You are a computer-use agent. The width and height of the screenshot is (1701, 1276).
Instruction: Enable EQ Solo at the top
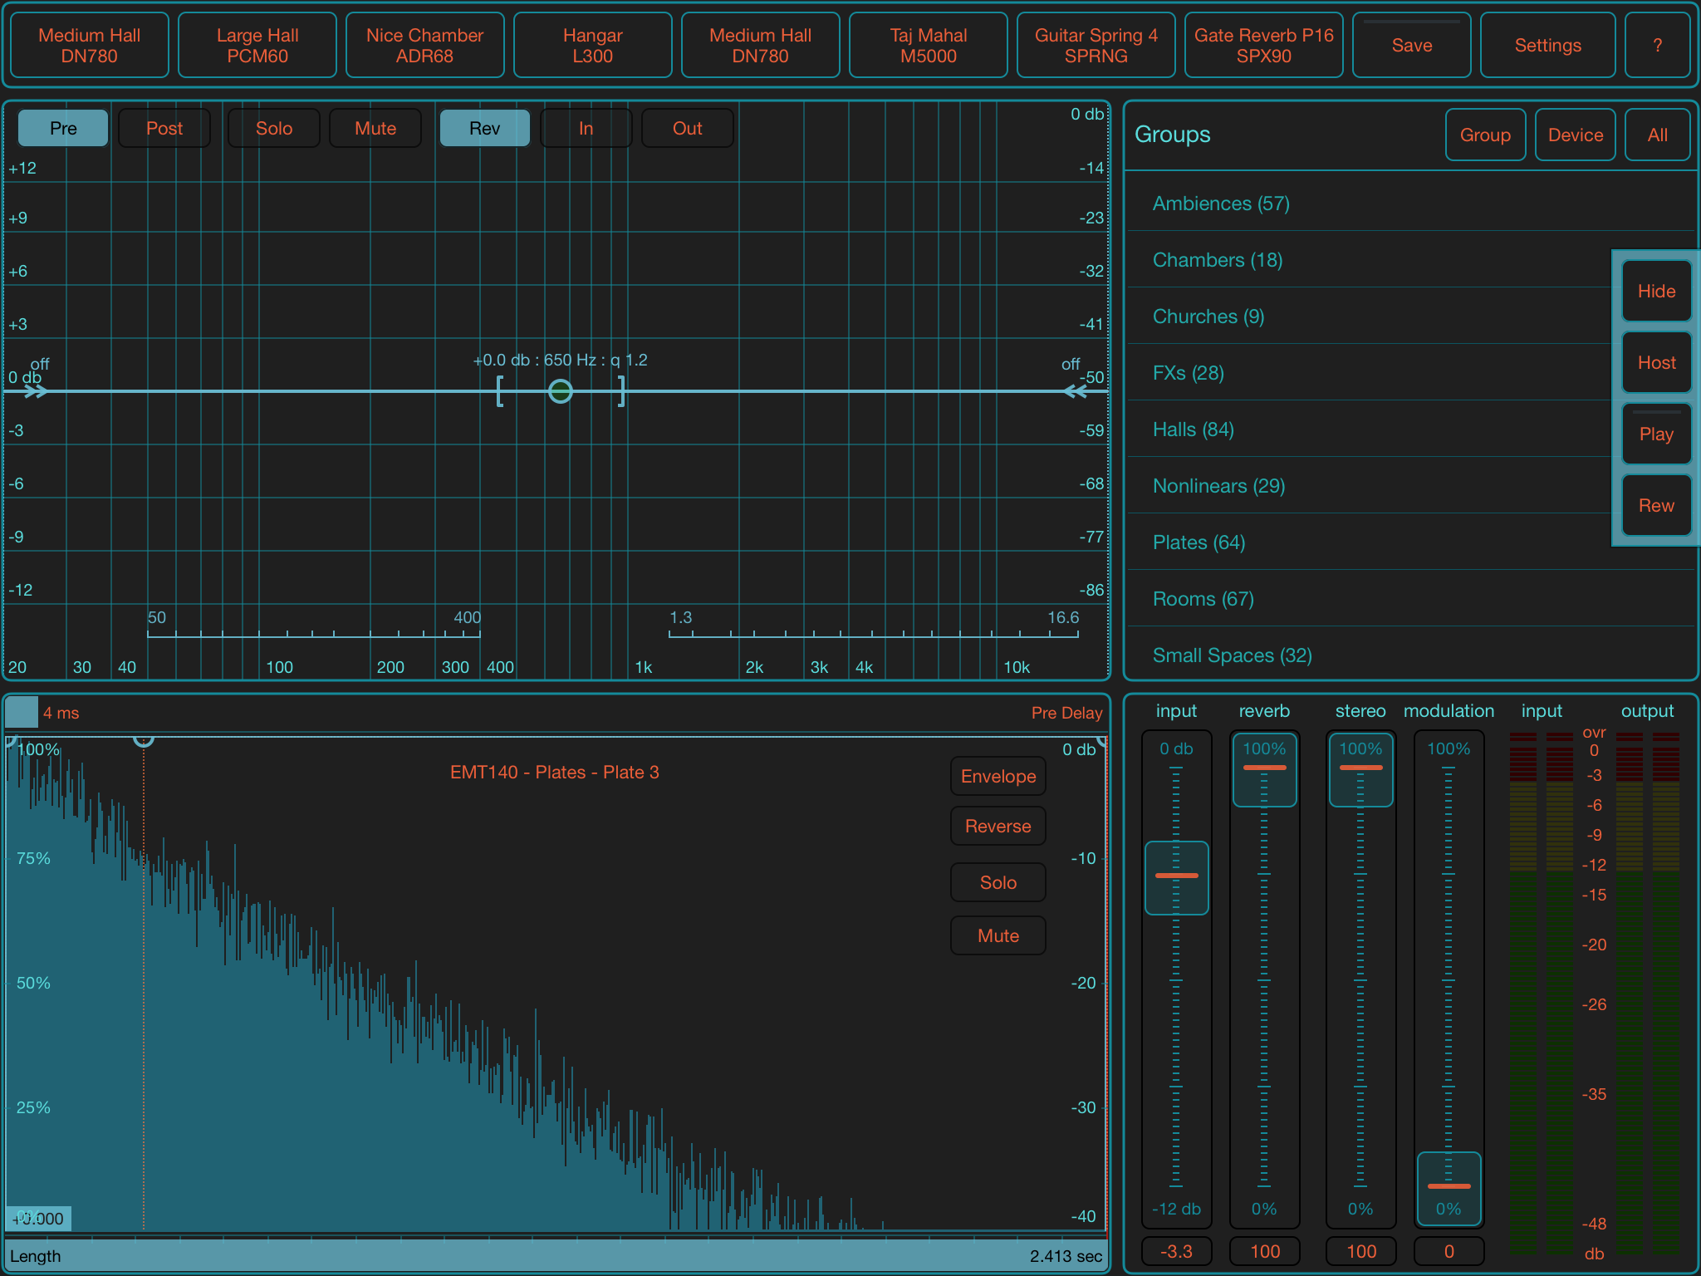274,128
